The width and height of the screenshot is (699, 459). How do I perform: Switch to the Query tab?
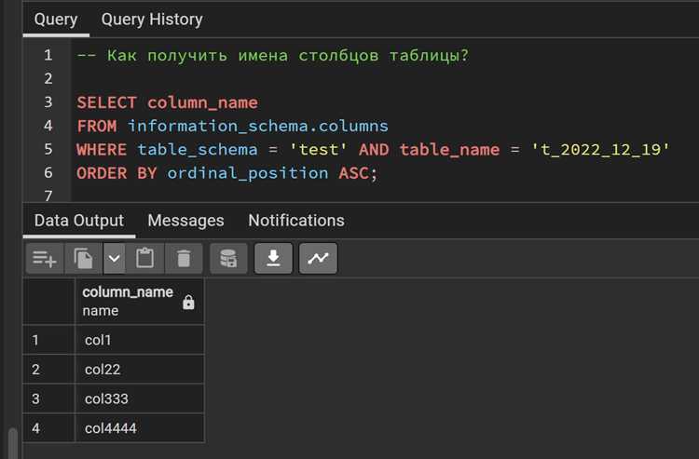56,20
